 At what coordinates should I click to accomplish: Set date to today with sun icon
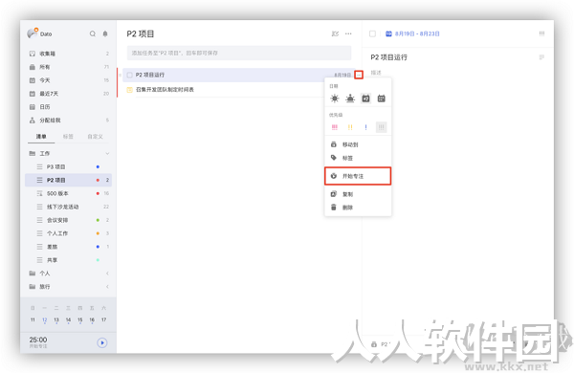[x=335, y=99]
